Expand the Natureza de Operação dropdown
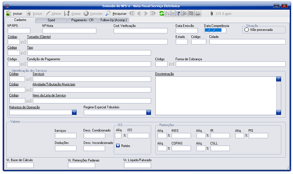This screenshot has width=293, height=174. click(74, 112)
